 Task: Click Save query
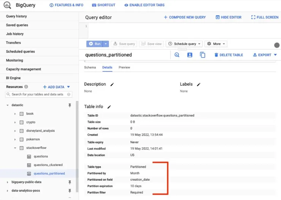pos(124,44)
